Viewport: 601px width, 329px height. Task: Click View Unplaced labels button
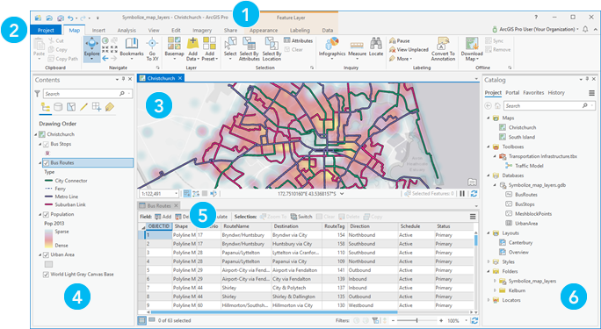(x=409, y=49)
